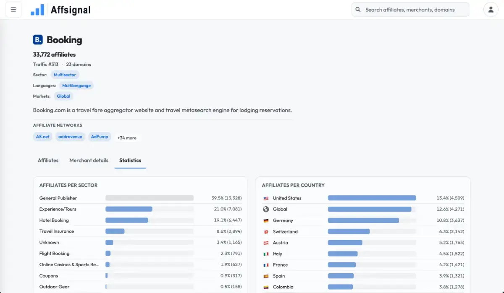Click the Italy flag icon

point(266,254)
